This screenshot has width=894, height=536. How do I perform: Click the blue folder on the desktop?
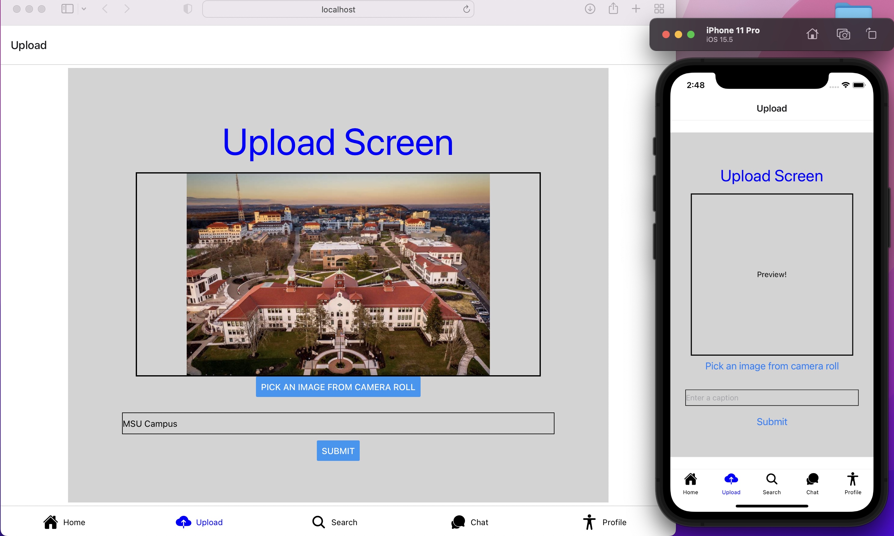tap(853, 10)
